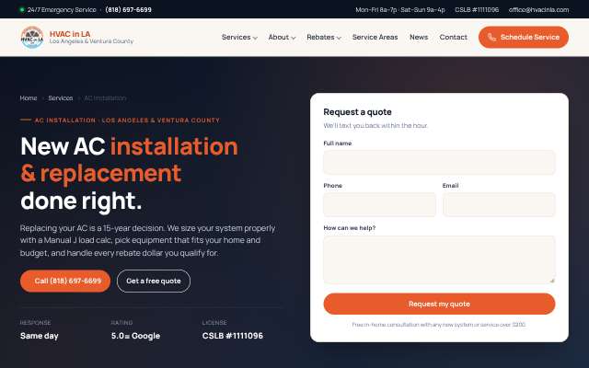Click Los Angeles & Ventura County tagline
The width and height of the screenshot is (589, 368).
coord(91,41)
